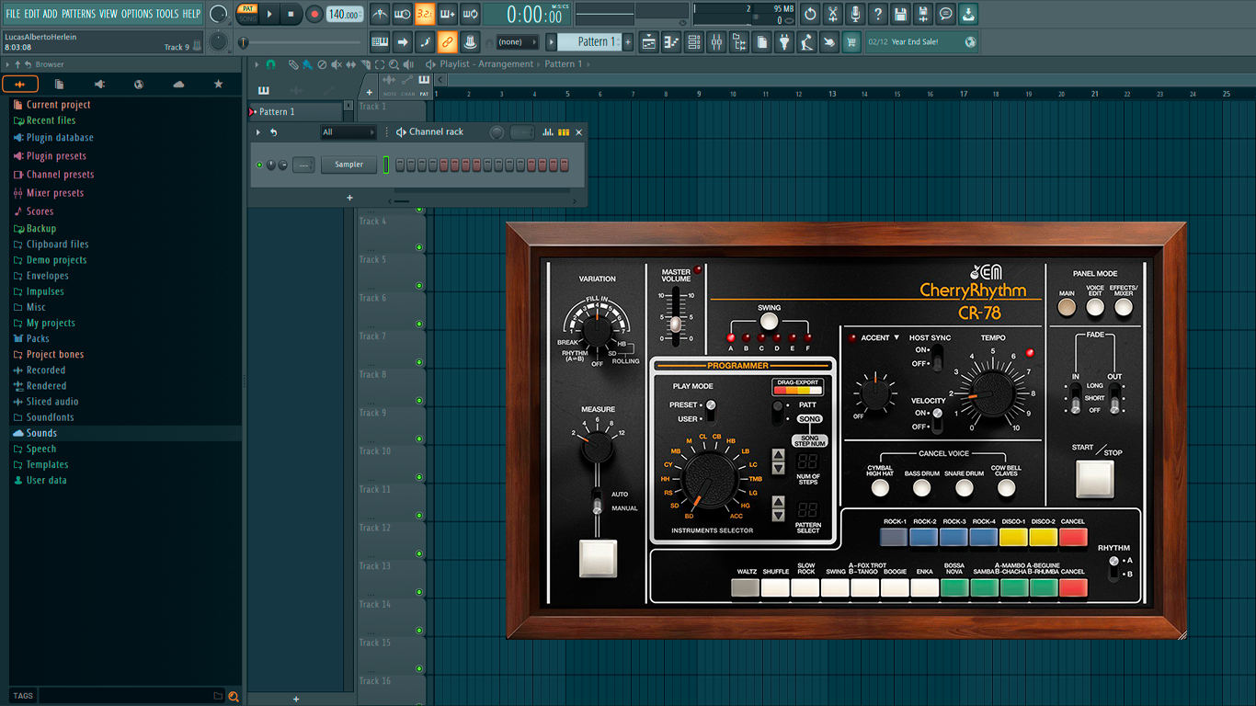Toggle the playlist snap magnet icon

[x=270, y=64]
